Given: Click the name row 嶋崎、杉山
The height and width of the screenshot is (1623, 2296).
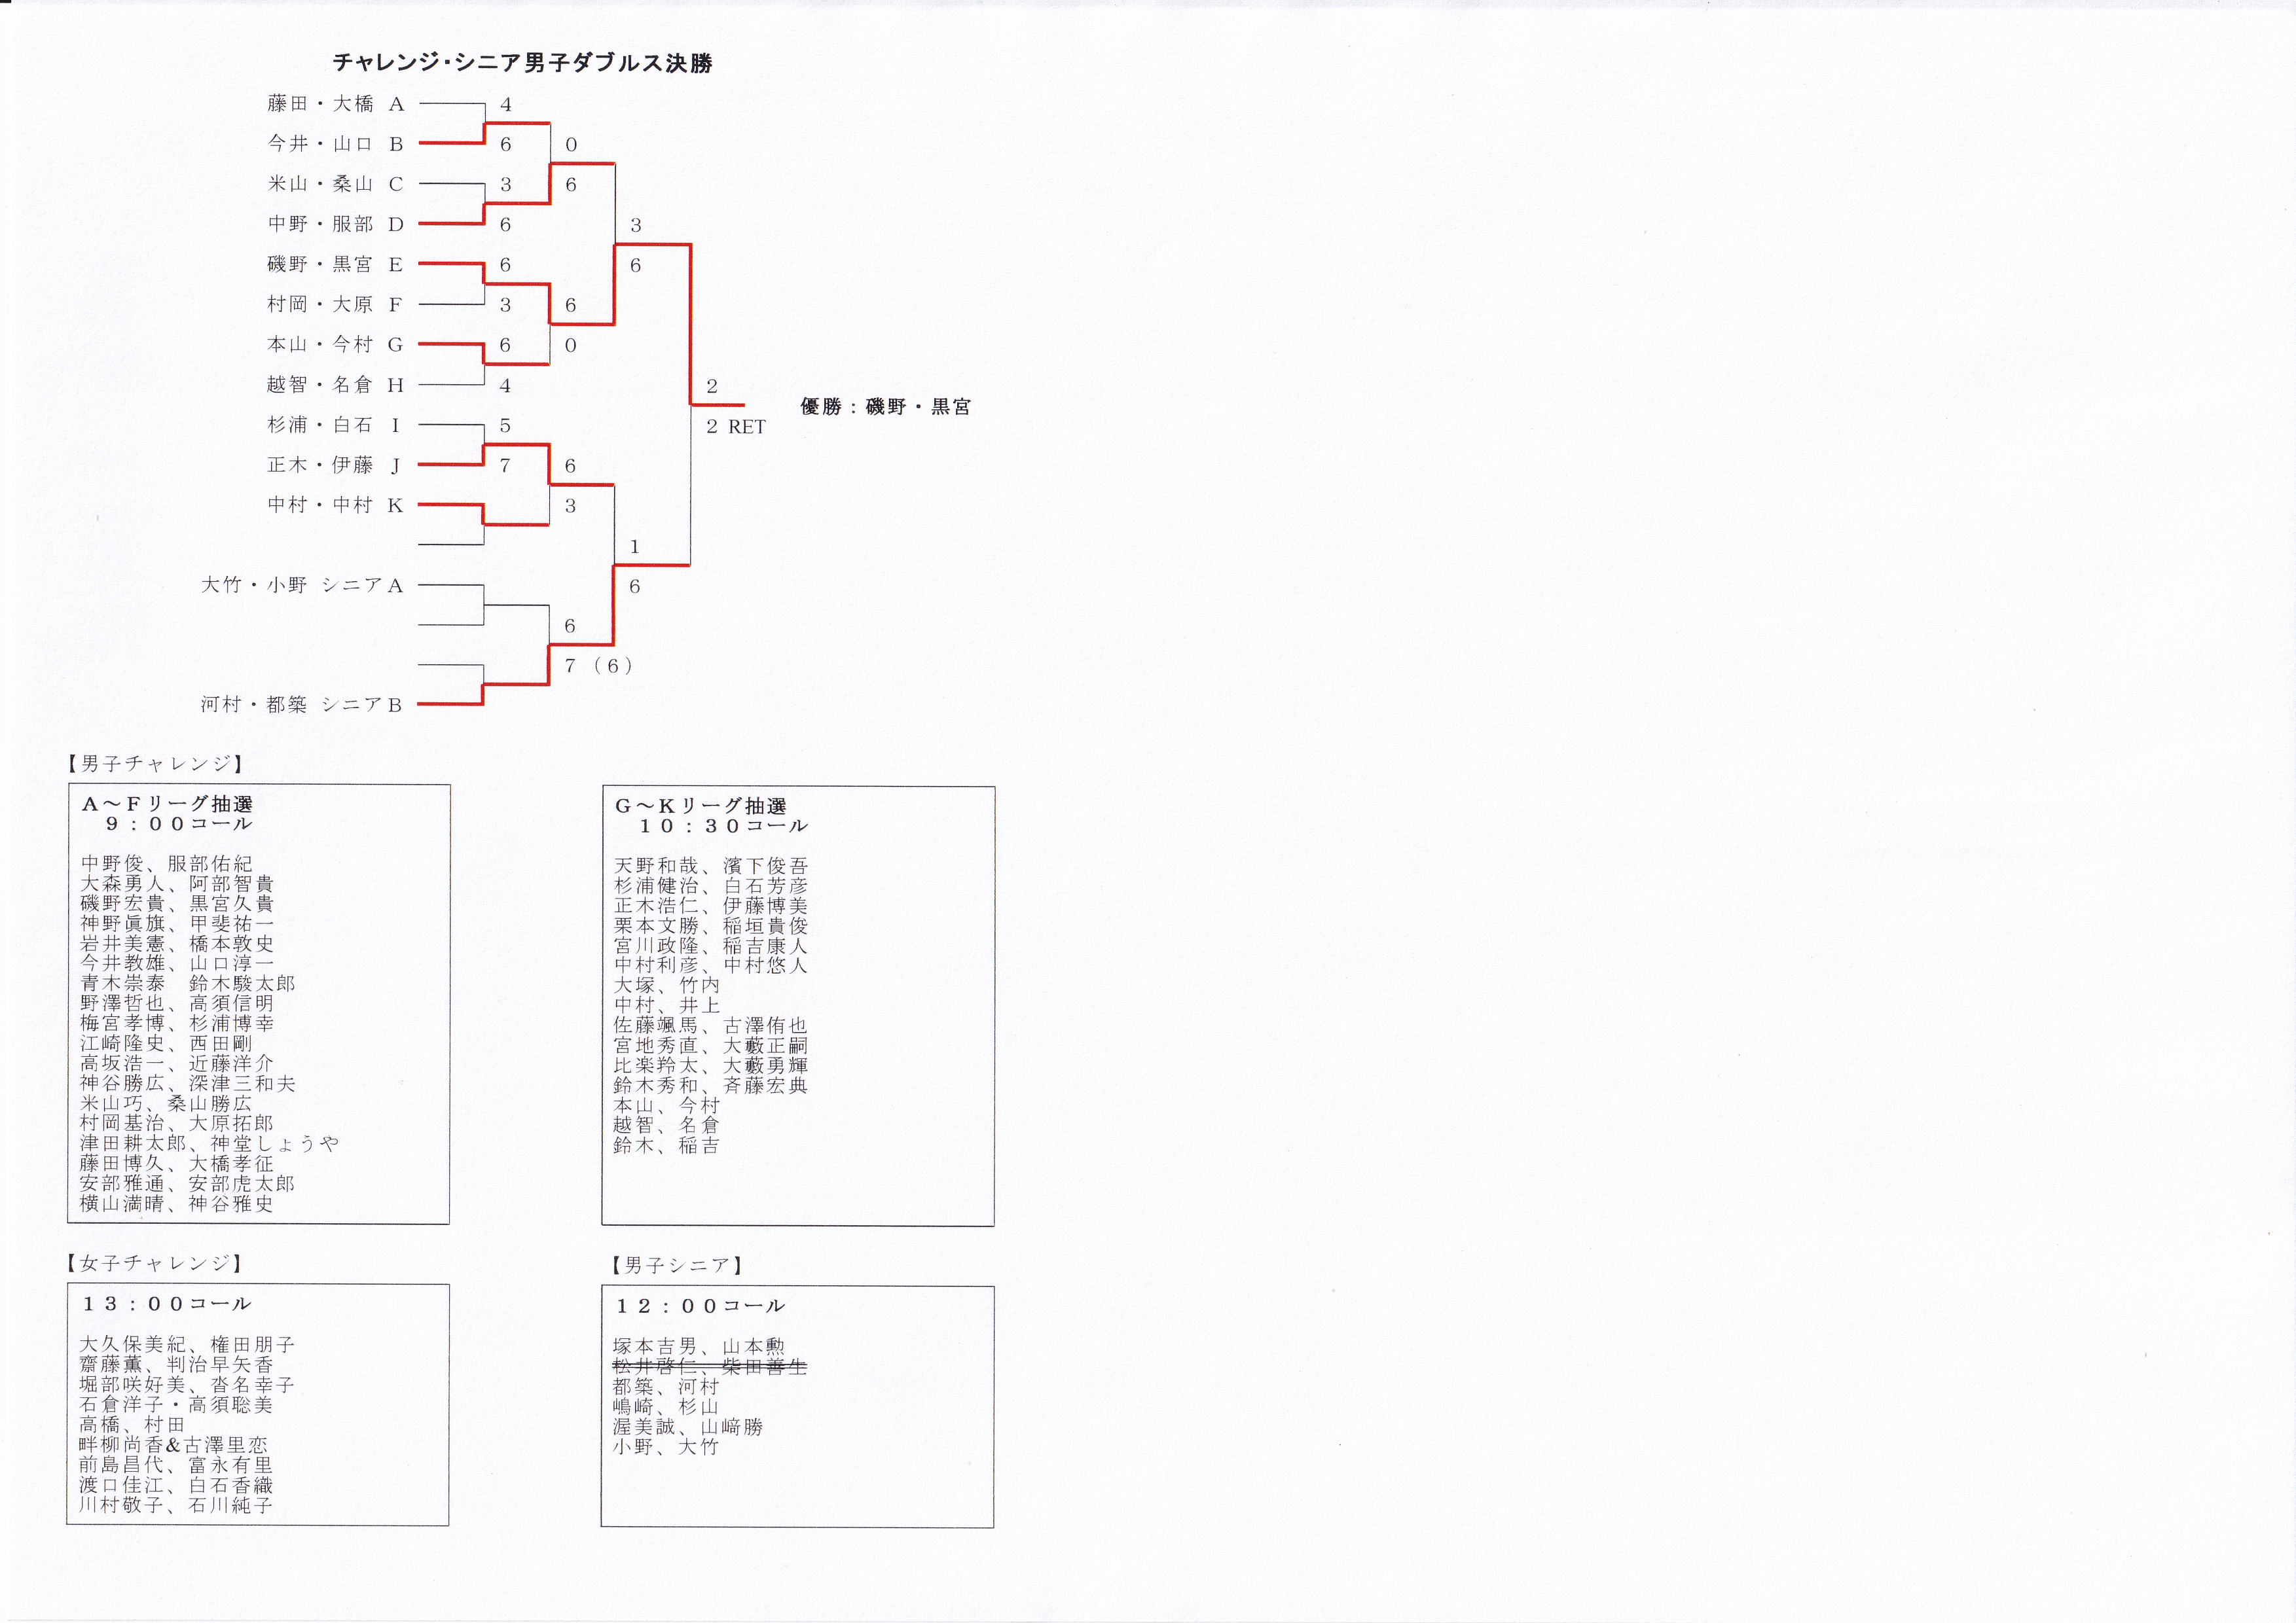Looking at the screenshot, I should coord(666,1406).
